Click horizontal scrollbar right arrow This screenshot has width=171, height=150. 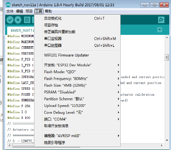coord(162,145)
